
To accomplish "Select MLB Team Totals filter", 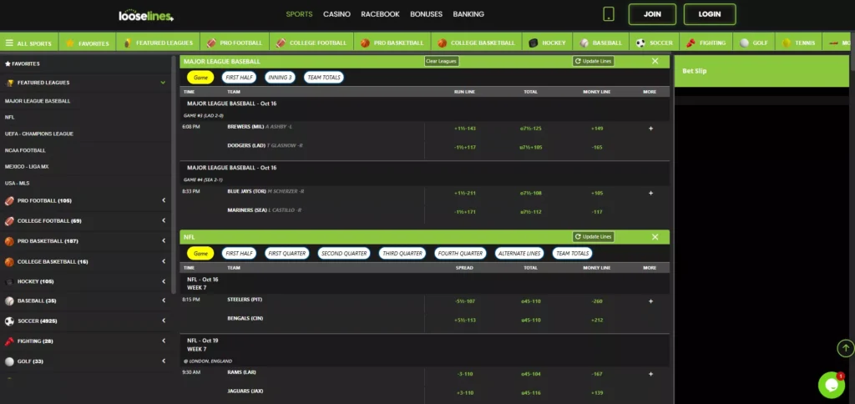I will click(324, 78).
